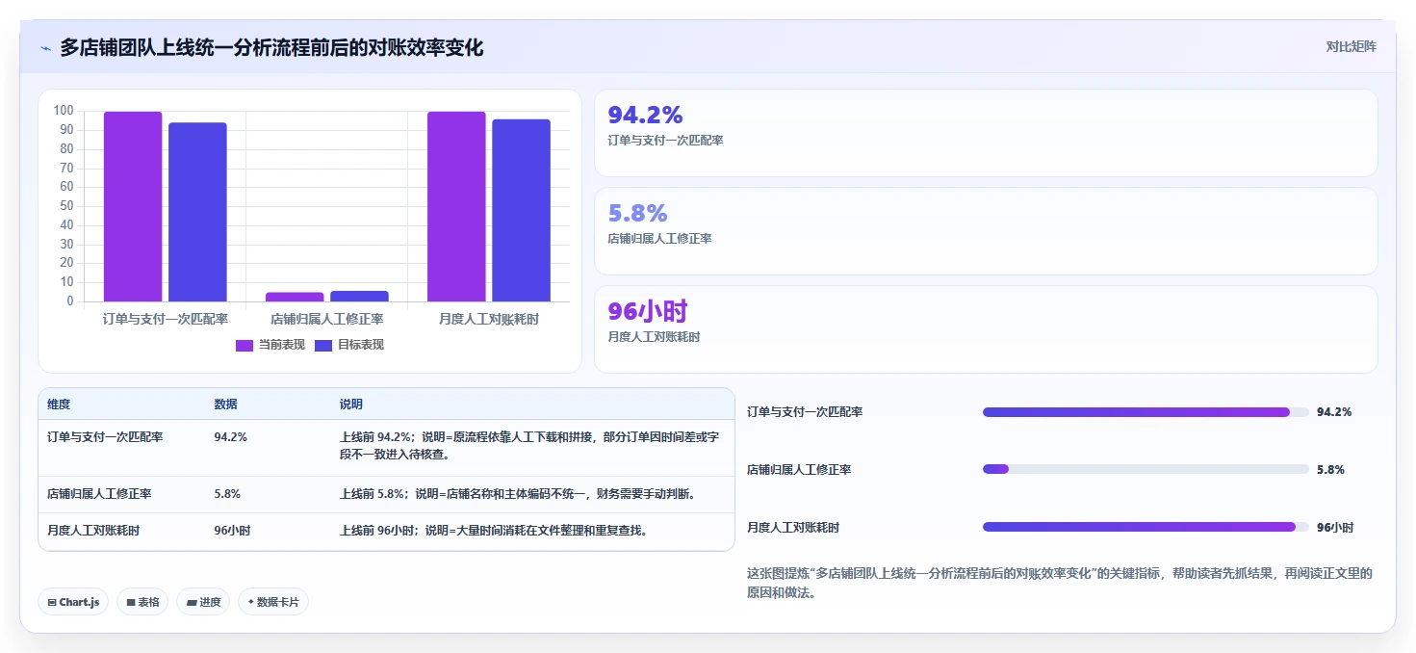Select the 月度人工对账耗时 table row name
Screen dimensions: 1416x653
tap(93, 531)
